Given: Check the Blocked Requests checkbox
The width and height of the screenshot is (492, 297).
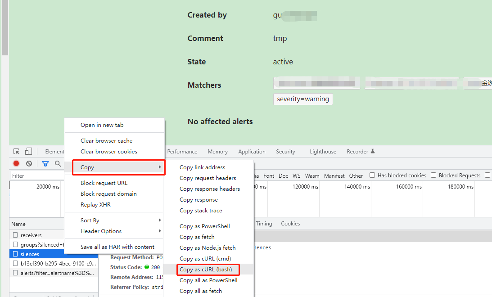Looking at the screenshot, I should tap(433, 175).
